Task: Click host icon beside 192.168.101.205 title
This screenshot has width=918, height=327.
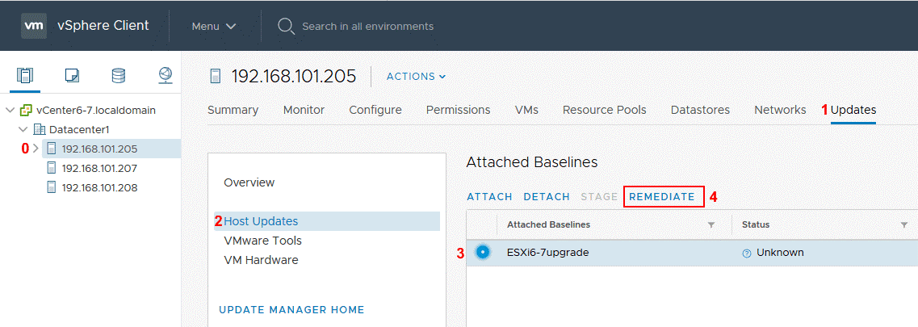Action: coord(215,77)
